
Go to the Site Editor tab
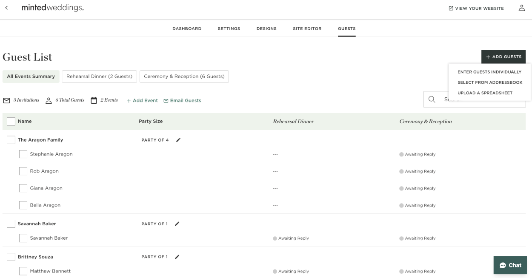[x=307, y=29]
